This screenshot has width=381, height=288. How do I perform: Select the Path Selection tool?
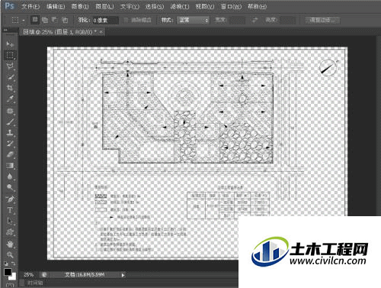click(x=10, y=221)
